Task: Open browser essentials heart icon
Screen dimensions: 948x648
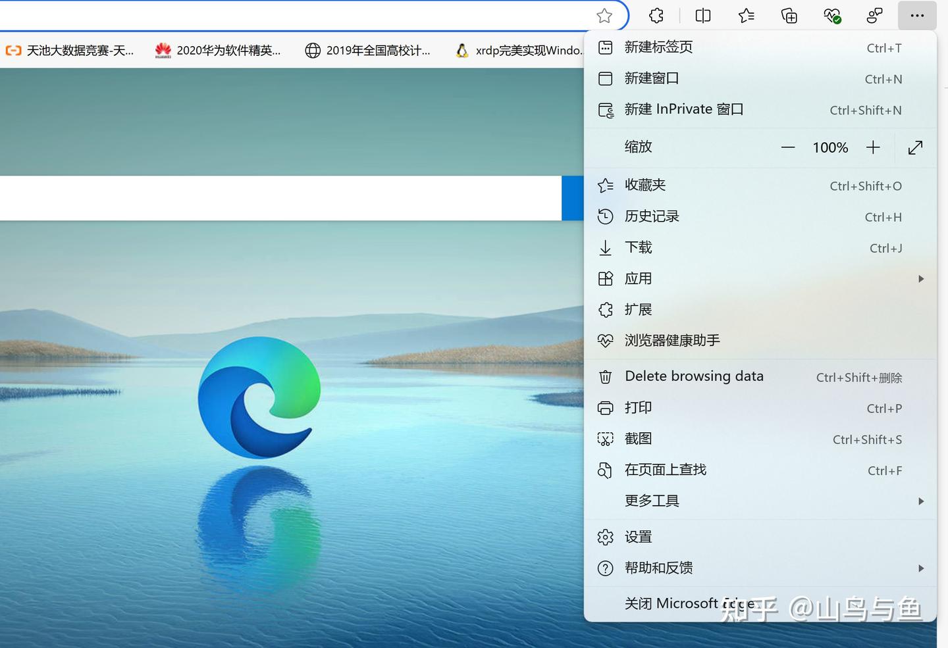Action: pos(832,16)
